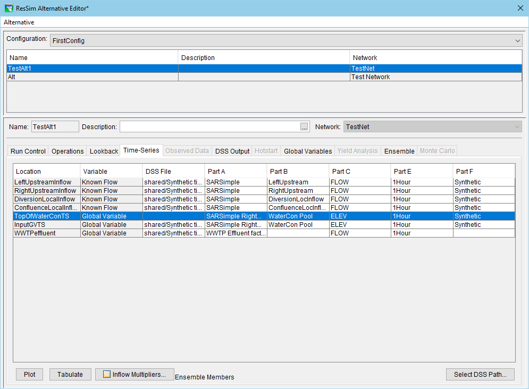Close the ResSim Alternative Editor window
The width and height of the screenshot is (529, 389).
[x=520, y=8]
